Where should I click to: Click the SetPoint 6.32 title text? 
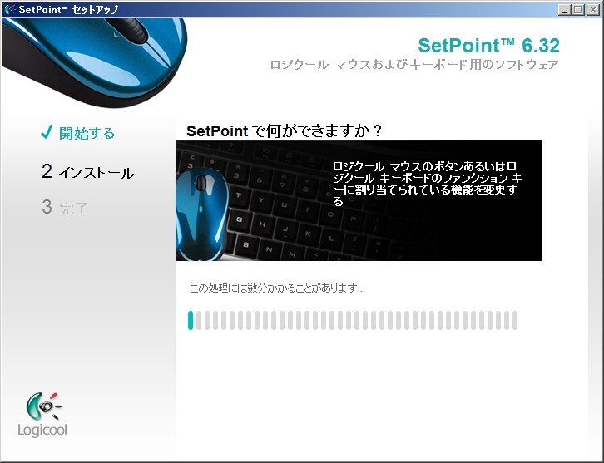click(488, 46)
